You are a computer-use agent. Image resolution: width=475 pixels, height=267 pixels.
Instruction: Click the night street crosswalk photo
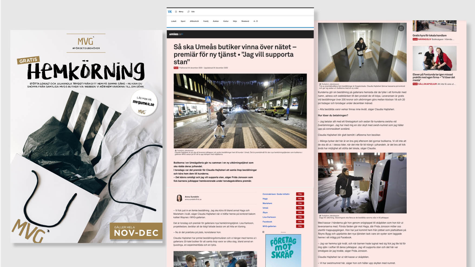click(x=240, y=111)
